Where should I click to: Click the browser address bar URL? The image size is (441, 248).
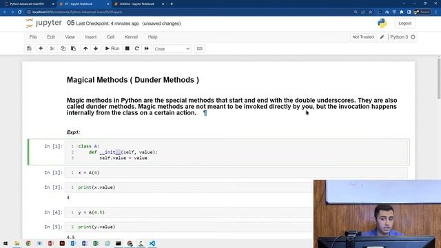click(77, 12)
